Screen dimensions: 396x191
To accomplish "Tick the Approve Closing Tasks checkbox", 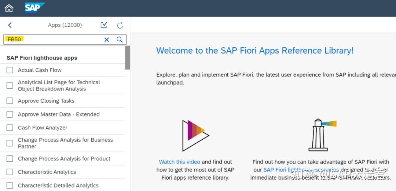I will tap(10, 101).
